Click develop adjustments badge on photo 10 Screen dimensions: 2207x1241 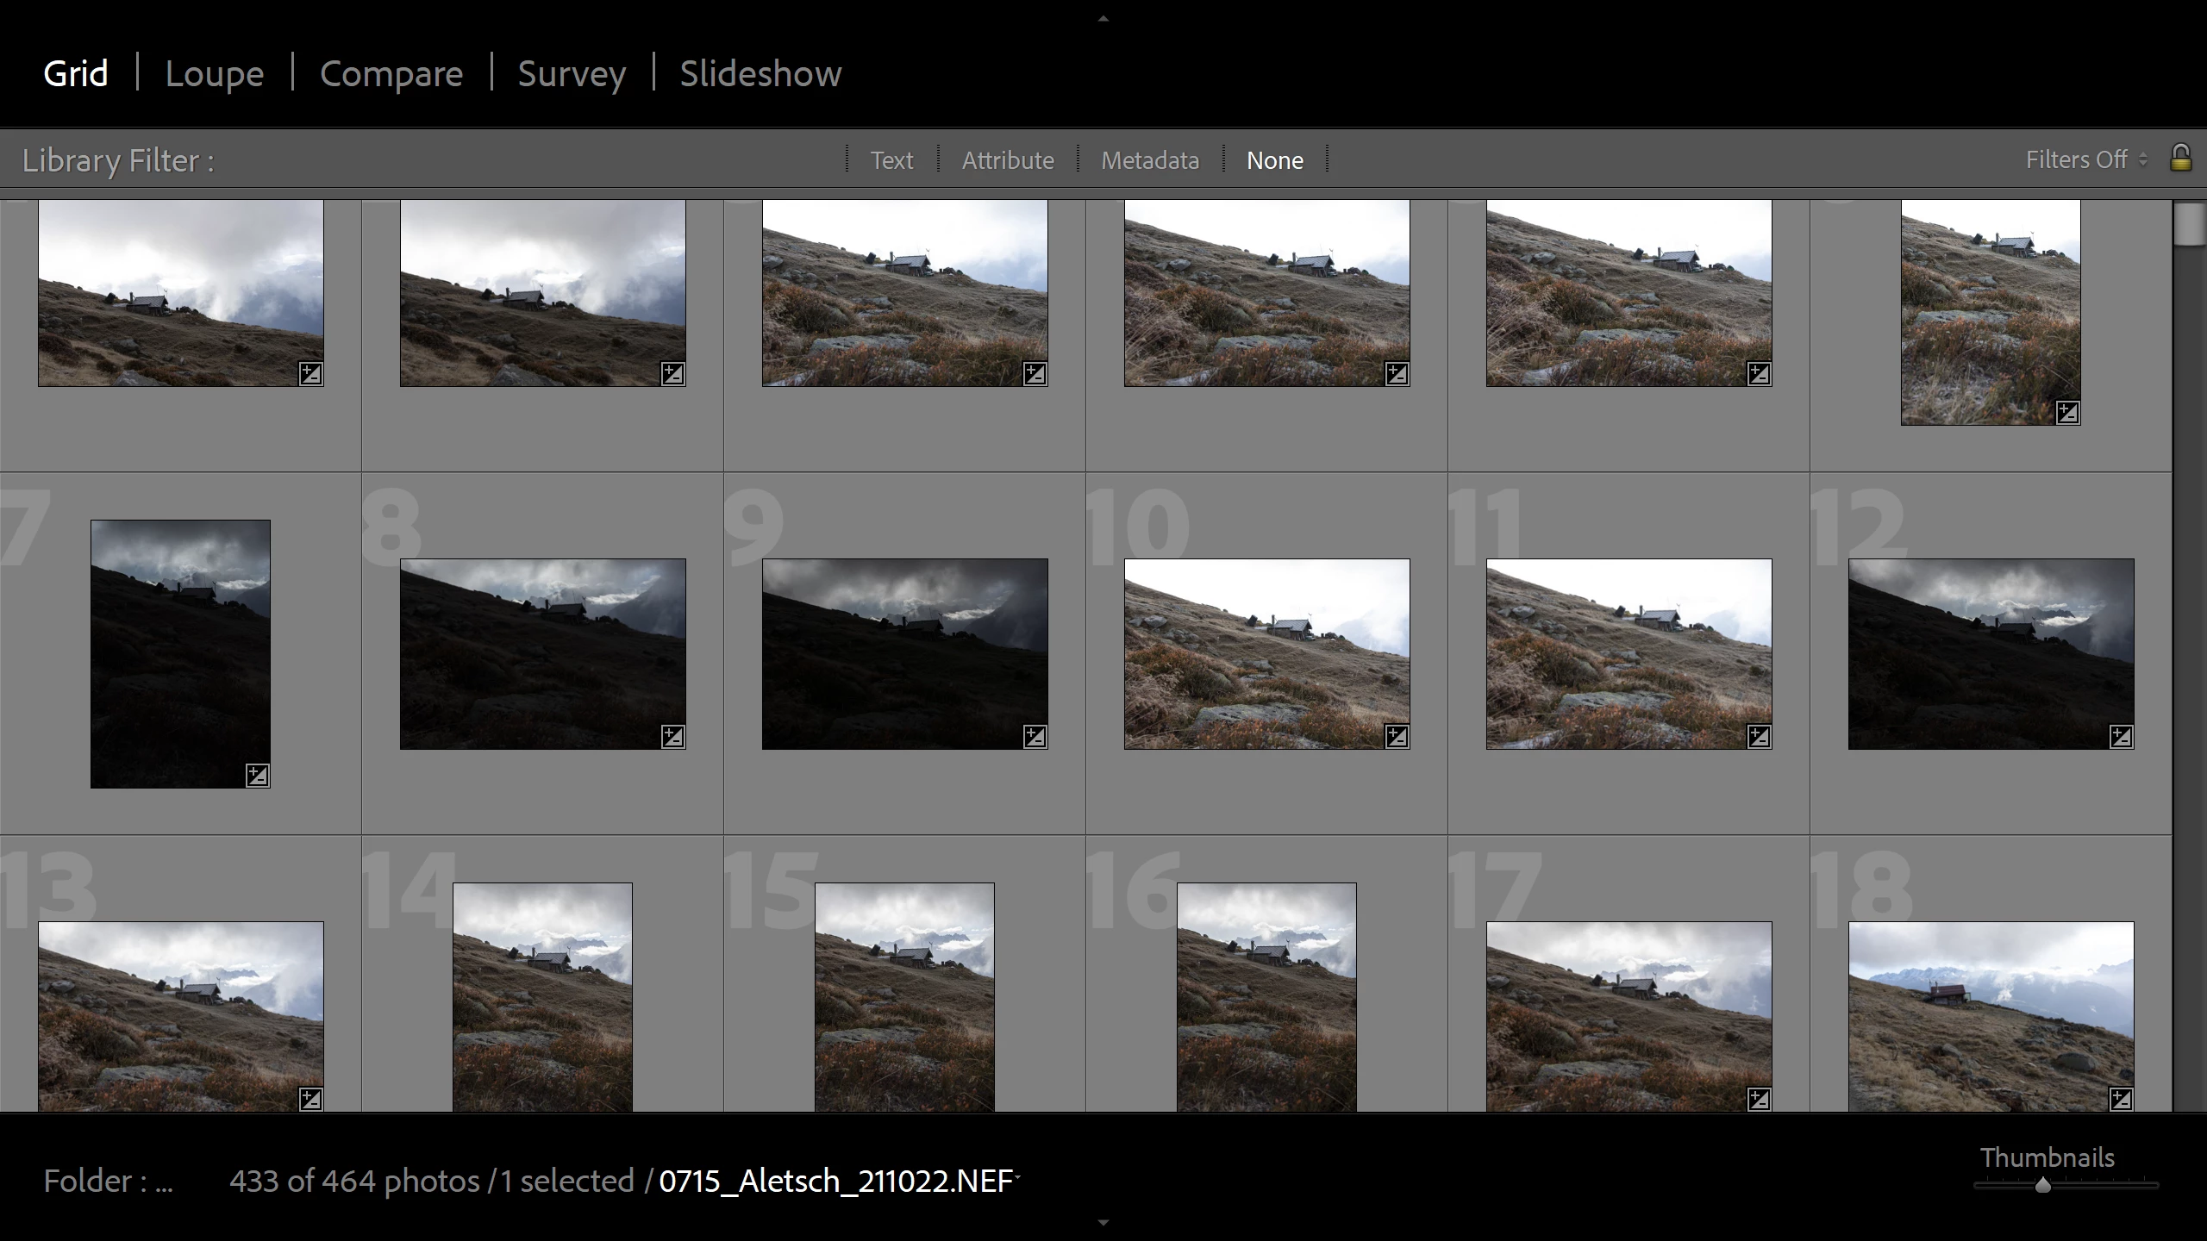[x=1397, y=736]
